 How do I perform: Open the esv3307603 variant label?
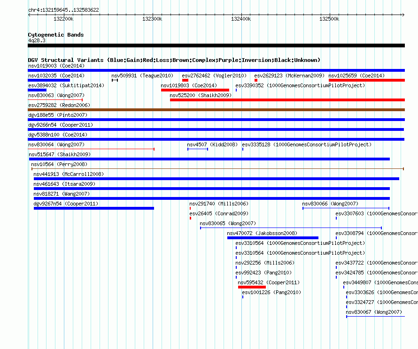tap(377, 213)
